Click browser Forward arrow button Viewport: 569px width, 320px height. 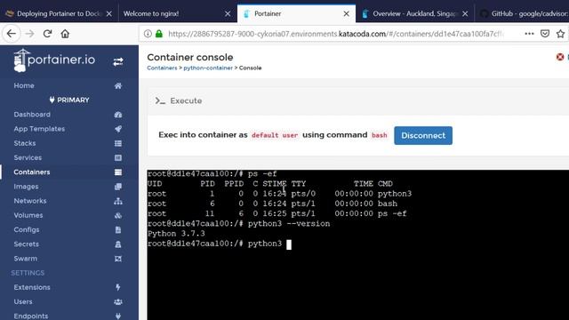29,34
